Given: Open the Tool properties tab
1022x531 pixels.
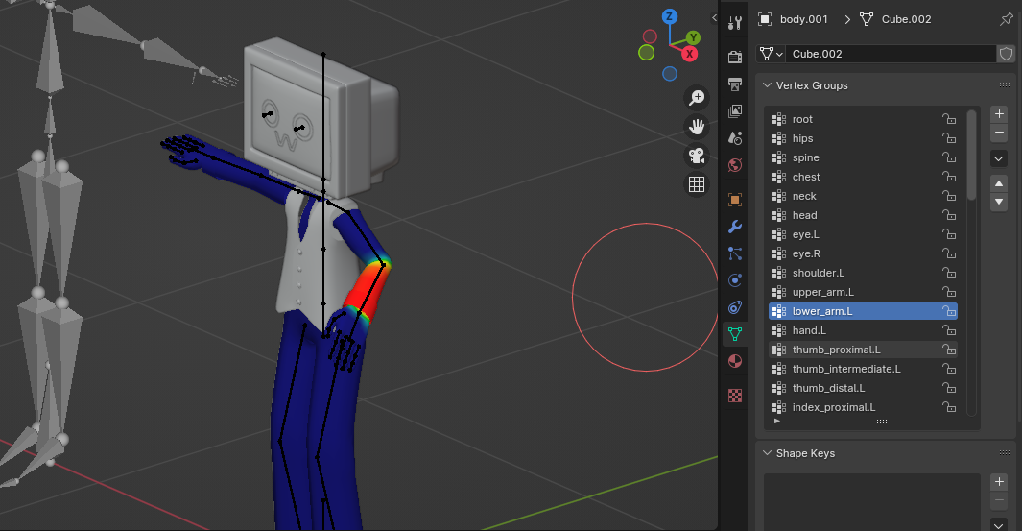Looking at the screenshot, I should pos(734,23).
